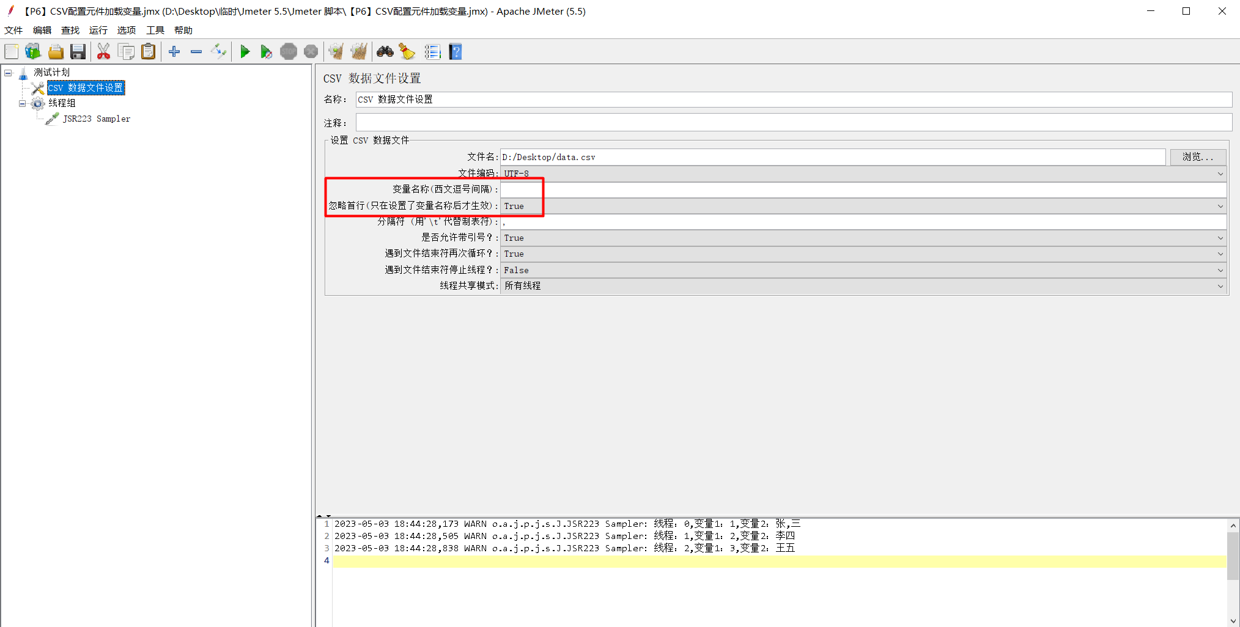This screenshot has width=1240, height=627.
Task: Open the 线程共享模式 dropdown
Action: tap(864, 285)
